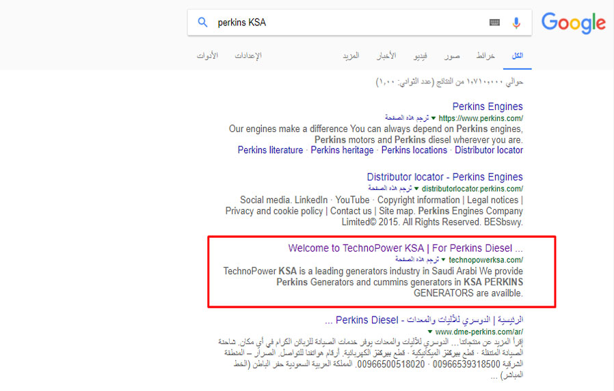Open the Perkins locations sitelink
This screenshot has height=391, width=614.
coord(414,150)
